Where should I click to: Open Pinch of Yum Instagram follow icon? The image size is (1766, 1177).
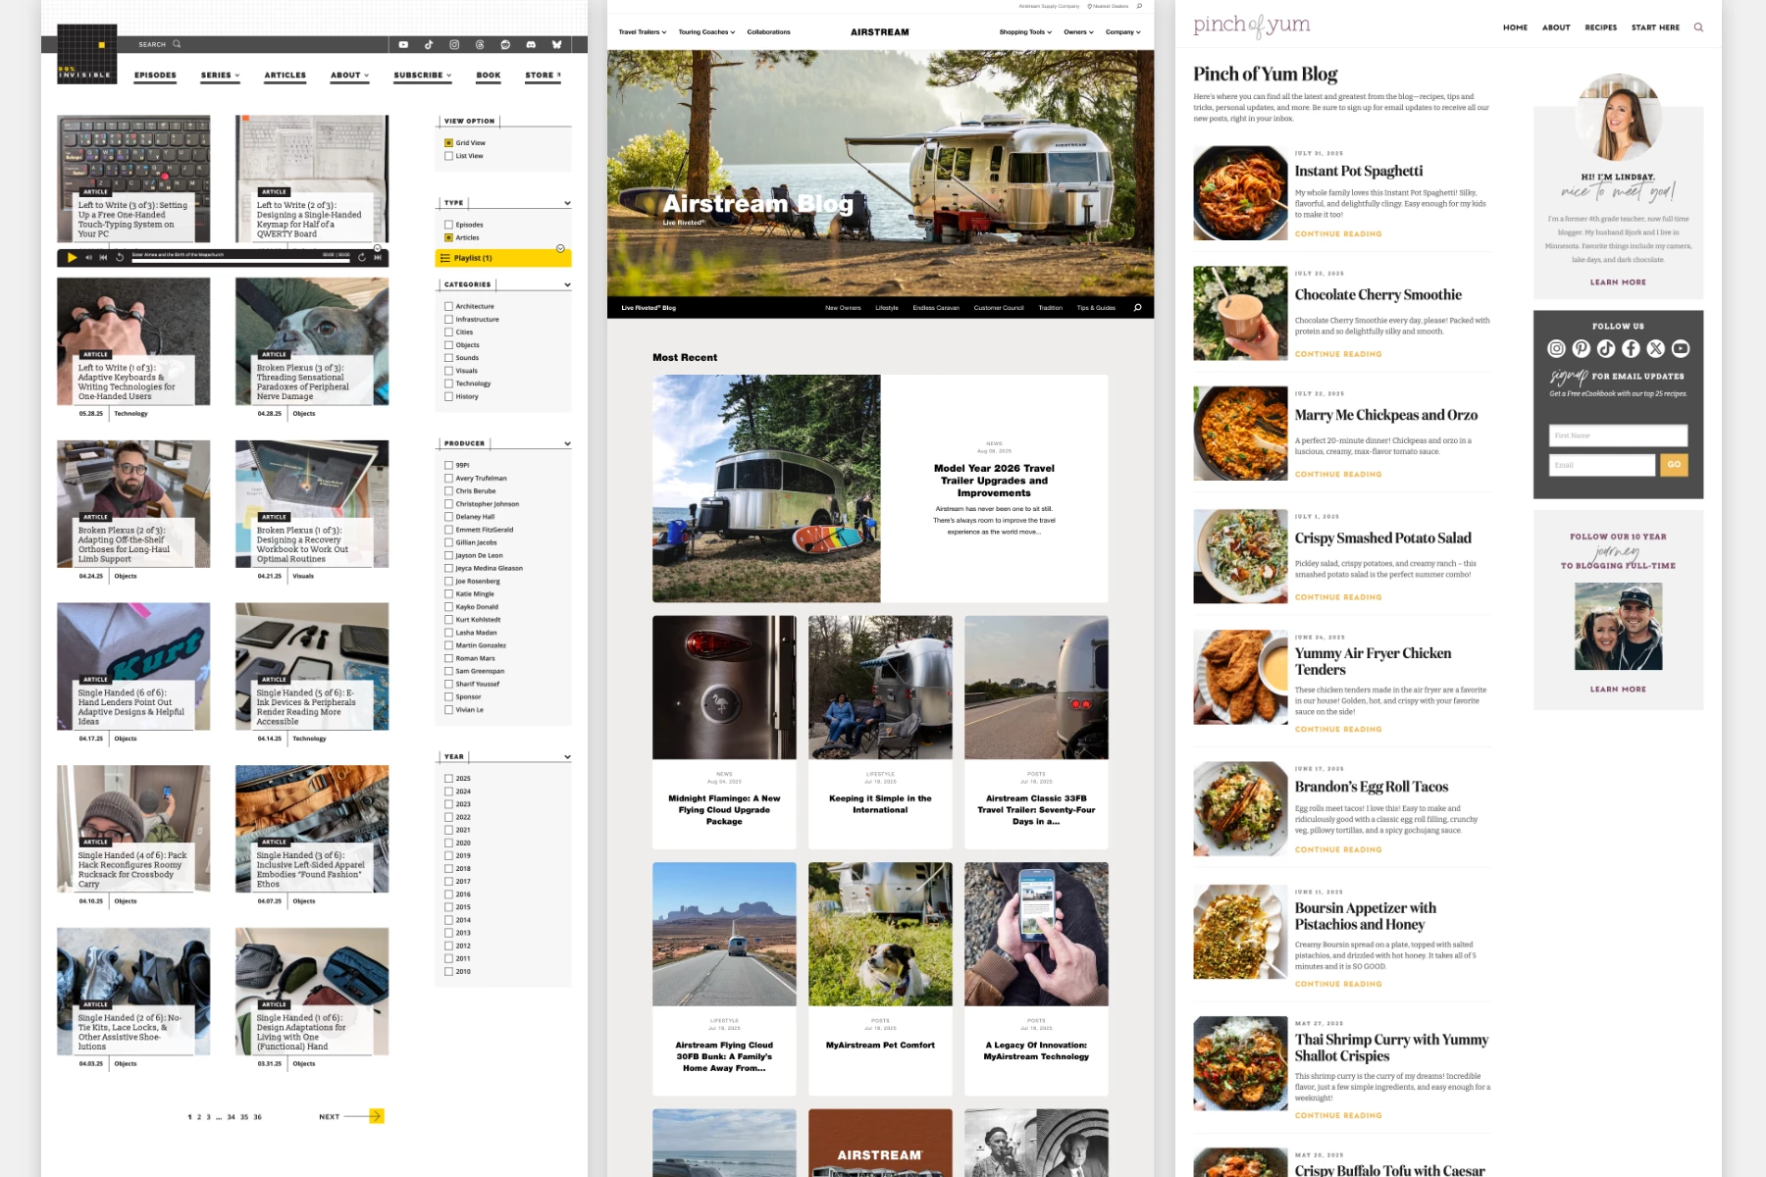click(x=1556, y=348)
